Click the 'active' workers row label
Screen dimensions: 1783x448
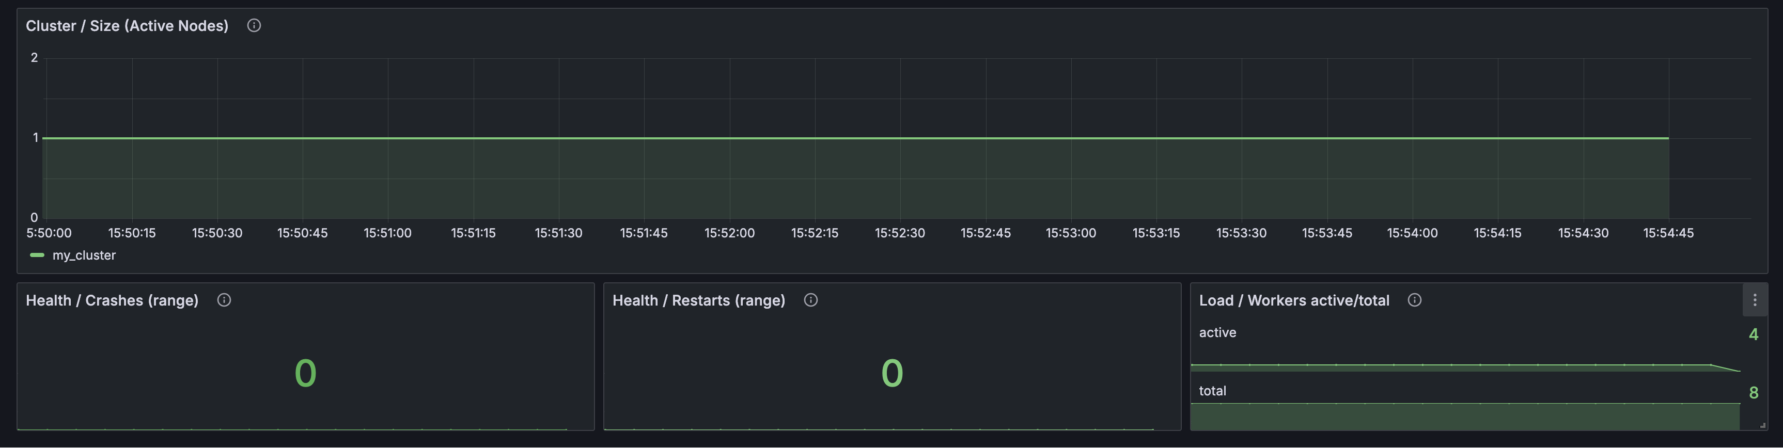pos(1217,332)
